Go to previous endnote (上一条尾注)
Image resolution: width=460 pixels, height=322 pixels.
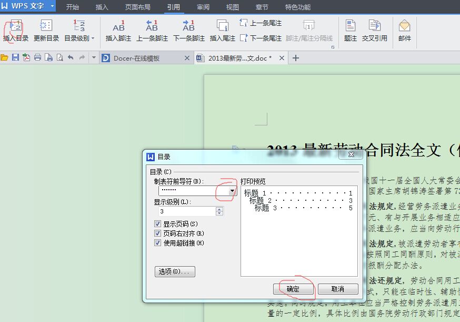[261, 23]
